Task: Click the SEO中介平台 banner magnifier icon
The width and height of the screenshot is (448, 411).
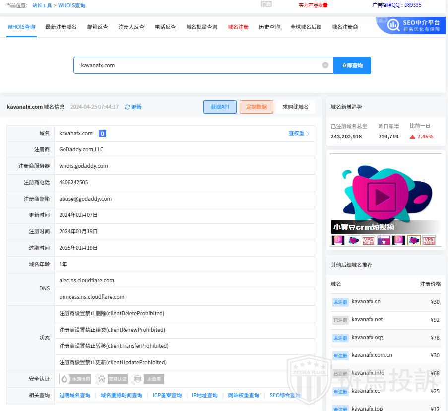Action: (393, 25)
